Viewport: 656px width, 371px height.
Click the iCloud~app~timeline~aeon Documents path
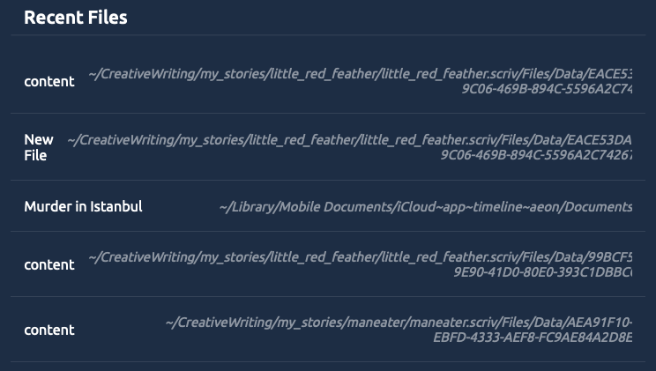click(x=426, y=206)
